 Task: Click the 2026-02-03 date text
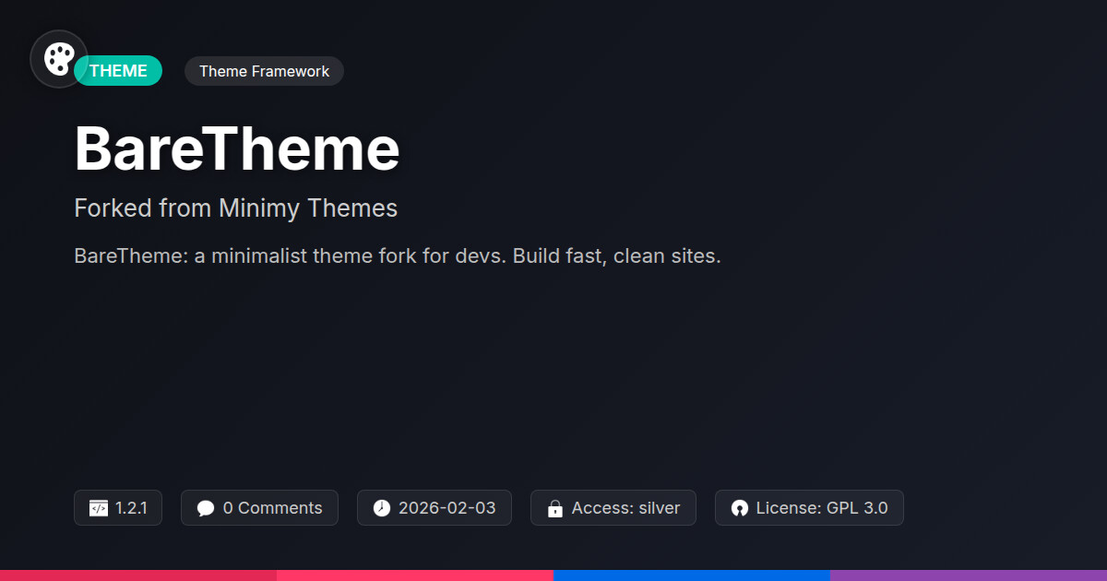tap(446, 508)
